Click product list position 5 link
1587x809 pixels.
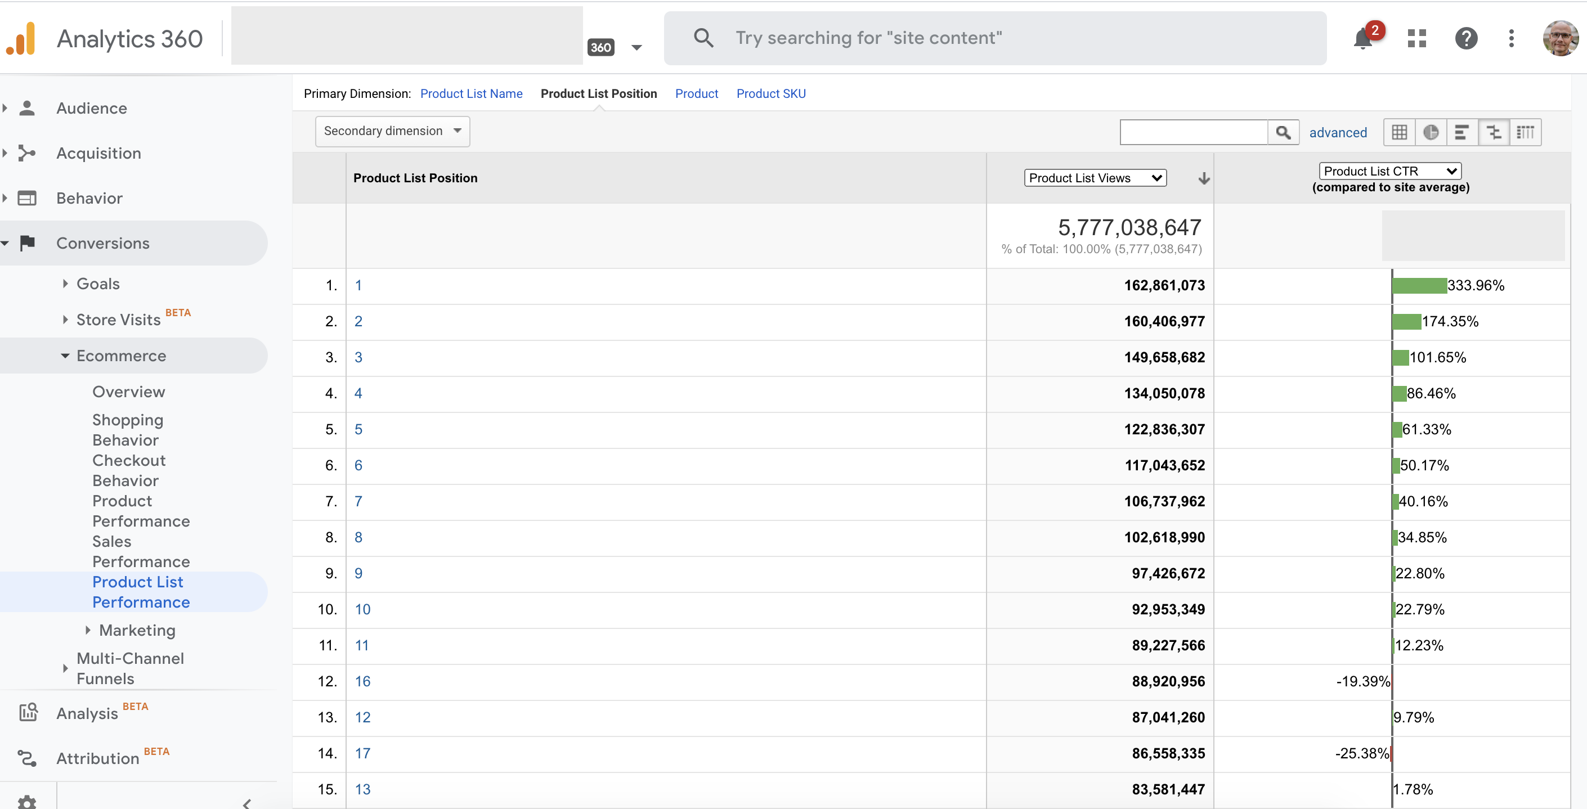pyautogui.click(x=358, y=430)
